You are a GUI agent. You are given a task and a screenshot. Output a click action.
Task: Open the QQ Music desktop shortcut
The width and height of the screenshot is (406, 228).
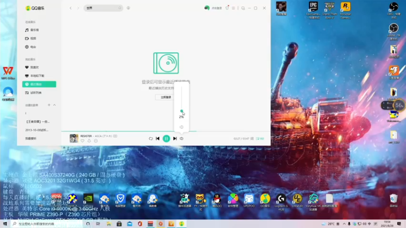(265, 200)
